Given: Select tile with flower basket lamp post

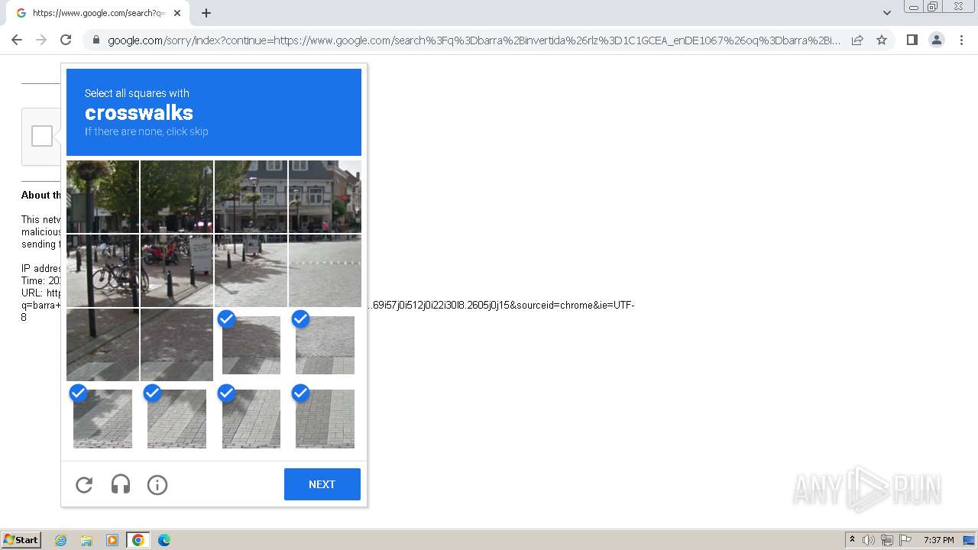Looking at the screenshot, I should [102, 196].
